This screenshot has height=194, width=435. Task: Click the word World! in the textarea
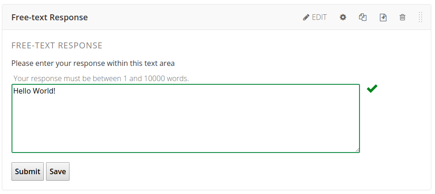point(44,91)
